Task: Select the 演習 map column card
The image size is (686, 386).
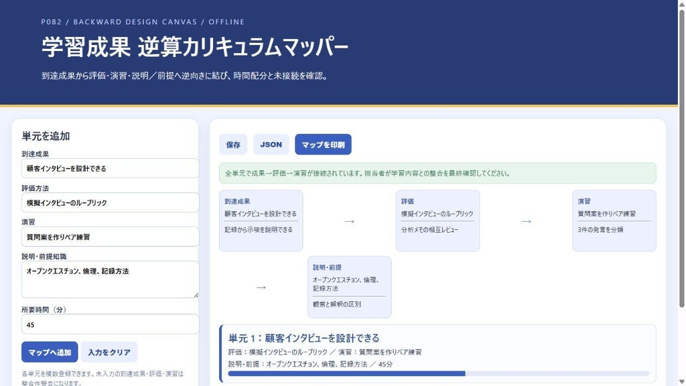Action: point(614,220)
